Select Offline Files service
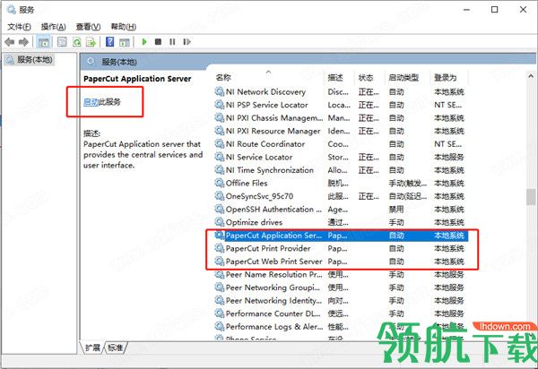The width and height of the screenshot is (538, 369). point(340,183)
